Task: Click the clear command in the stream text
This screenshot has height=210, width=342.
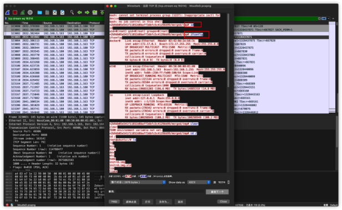Action: (x=194, y=124)
